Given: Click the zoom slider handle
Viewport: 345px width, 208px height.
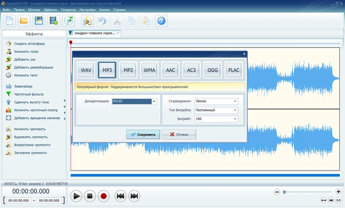Looking at the screenshot, I should coord(284,192).
